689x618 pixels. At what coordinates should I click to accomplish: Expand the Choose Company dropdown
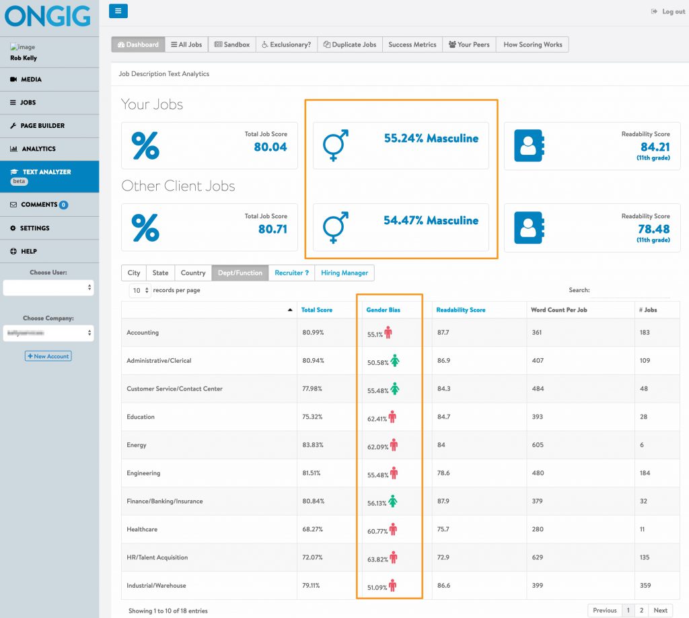[48, 333]
